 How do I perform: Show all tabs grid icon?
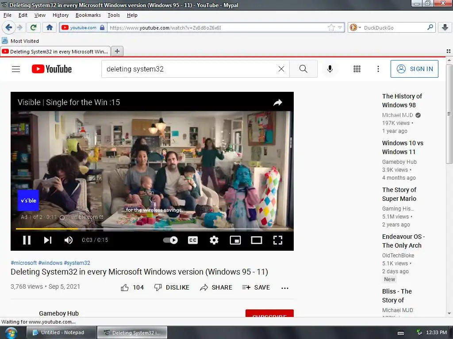tap(449, 51)
